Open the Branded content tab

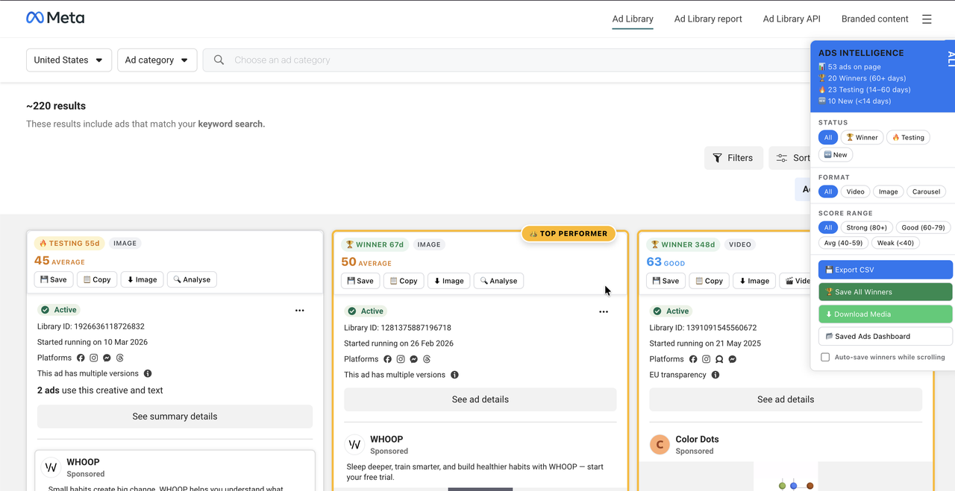pyautogui.click(x=875, y=19)
